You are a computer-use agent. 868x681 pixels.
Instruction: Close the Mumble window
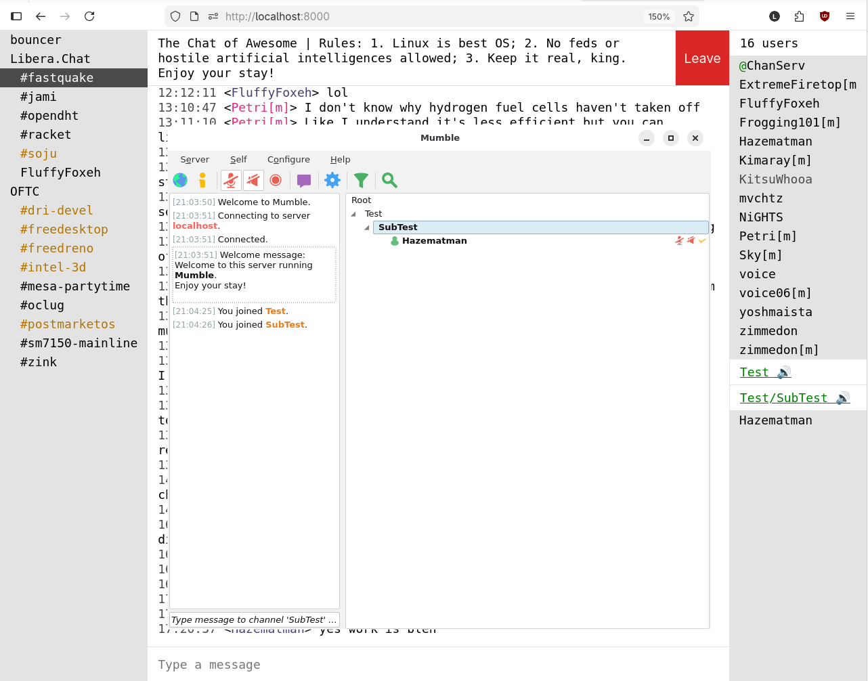coord(695,138)
